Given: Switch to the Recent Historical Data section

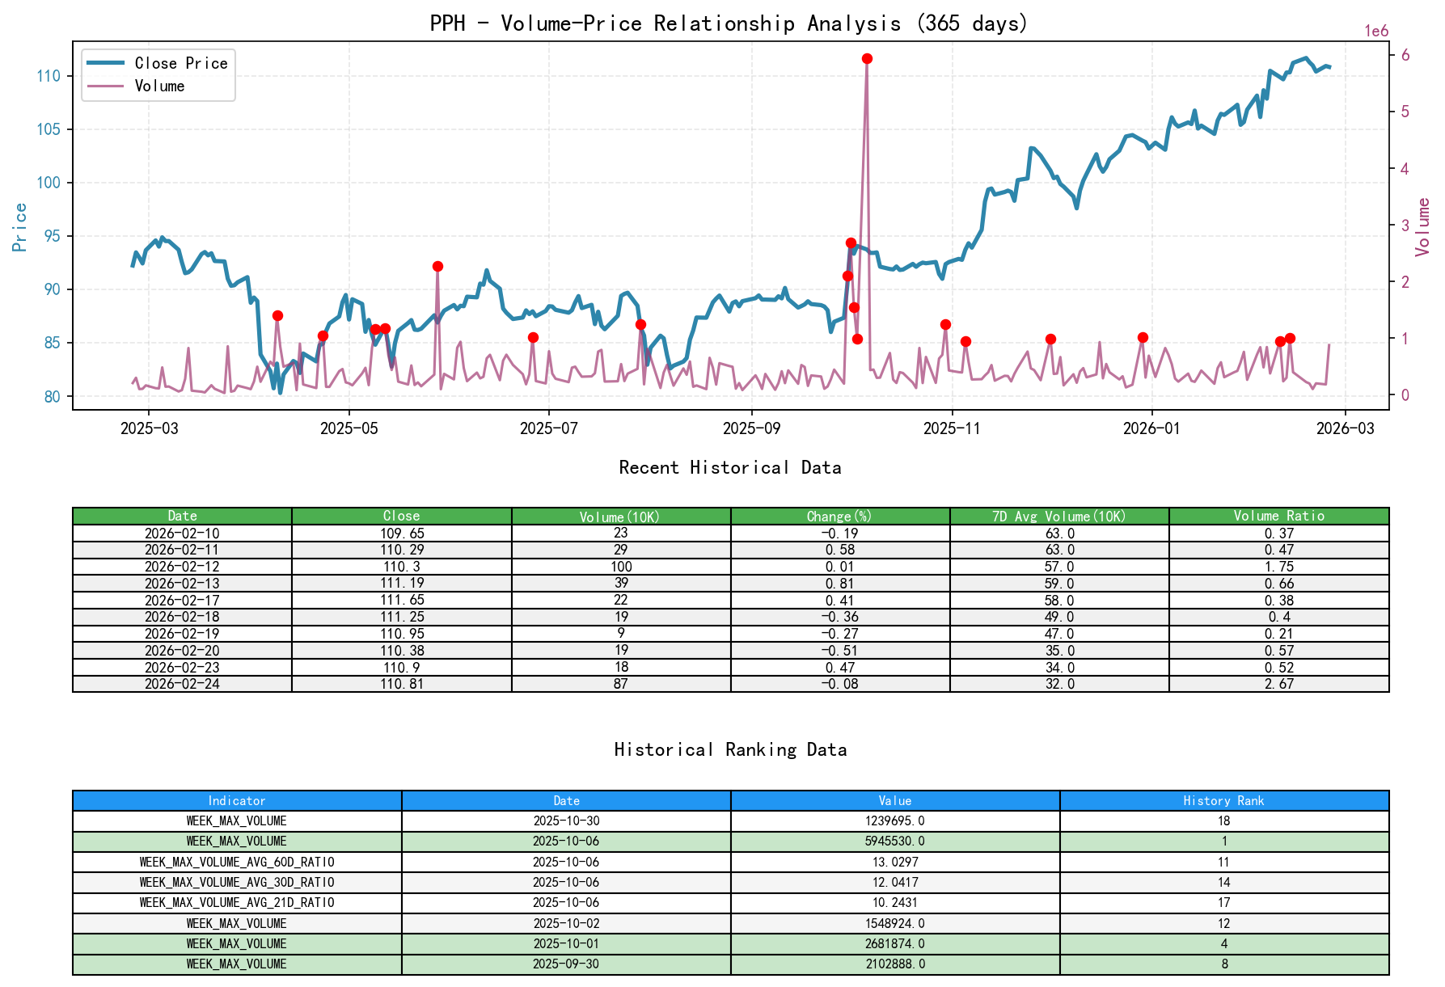Looking at the screenshot, I should [x=729, y=467].
